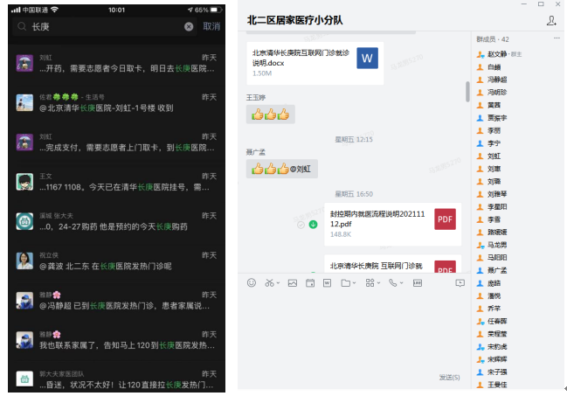Expand the scissors tool dropdown arrow
567x396 pixels.
click(279, 283)
